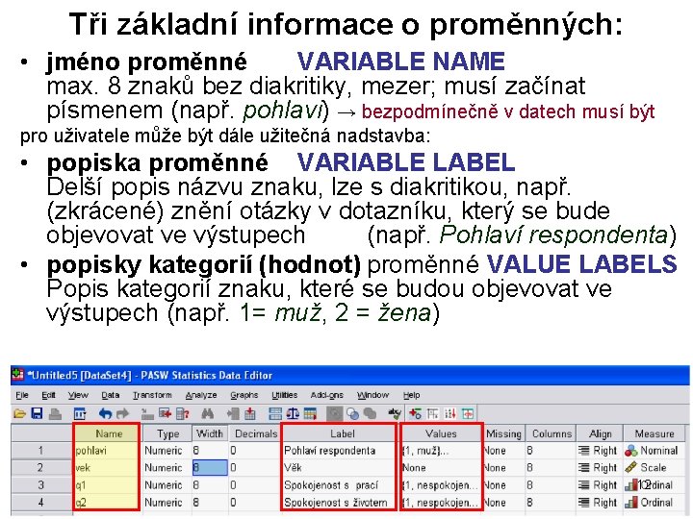Viewport: 693px width, 519px height.
Task: Click the Values cell 'None' for vek
Action: point(441,468)
